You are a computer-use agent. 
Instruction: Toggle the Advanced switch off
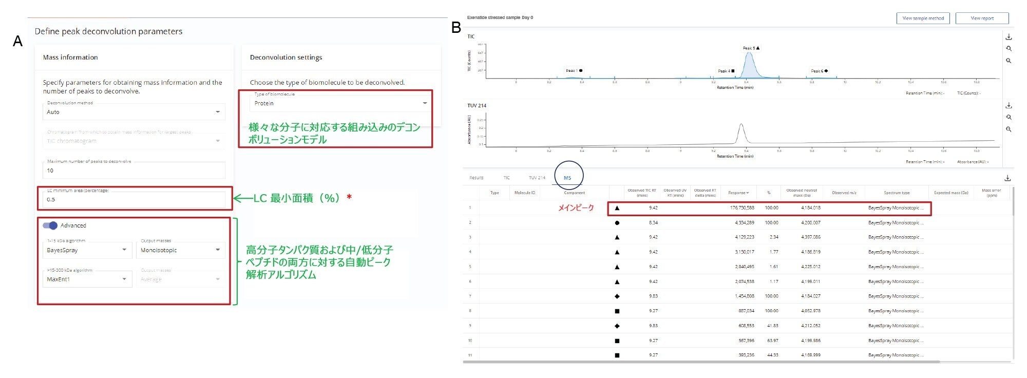coord(50,225)
